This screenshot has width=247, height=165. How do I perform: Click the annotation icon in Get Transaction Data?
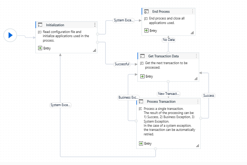[x=142, y=63]
